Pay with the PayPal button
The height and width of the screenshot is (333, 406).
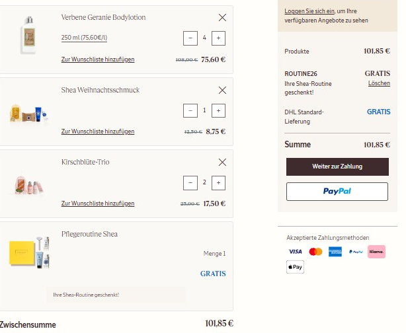[x=337, y=192]
